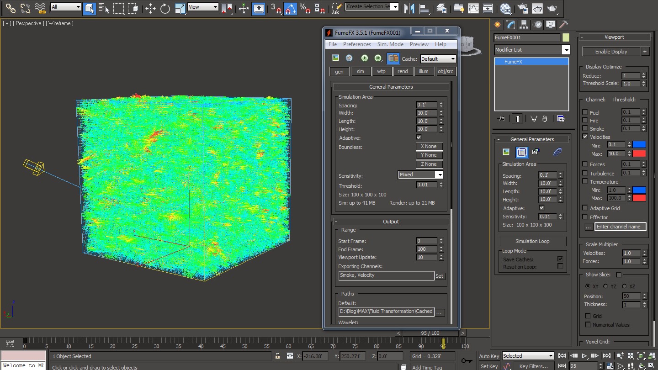Viewport: 658px width, 370px height.
Task: Select the Rotate tool in main toolbar
Action: click(165, 8)
